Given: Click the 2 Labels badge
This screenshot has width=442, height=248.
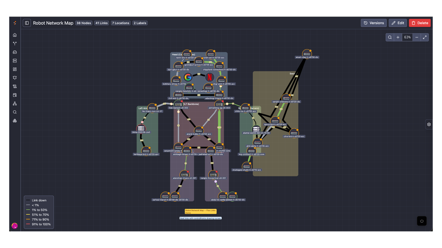Looking at the screenshot, I should pos(140,23).
